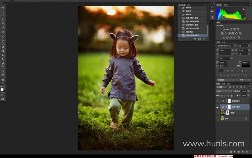
Task: Click the History panel scrollbar
Action: [208, 31]
